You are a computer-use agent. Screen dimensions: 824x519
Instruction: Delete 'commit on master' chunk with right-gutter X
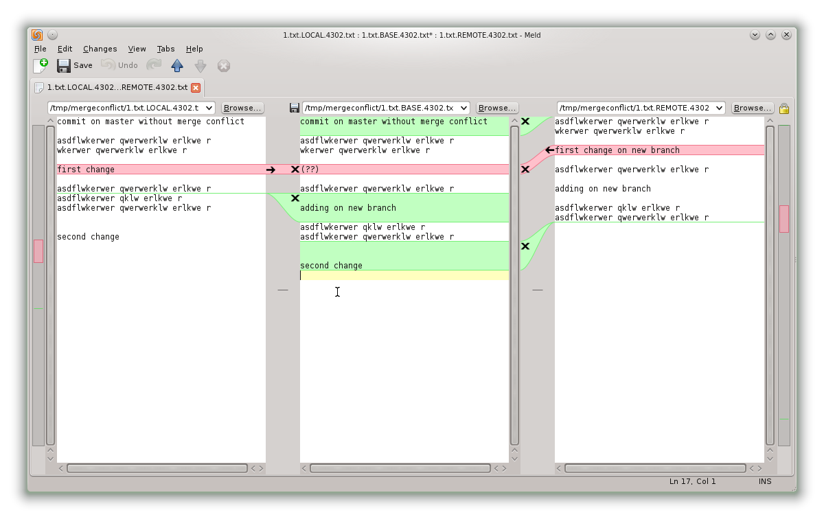(x=525, y=121)
